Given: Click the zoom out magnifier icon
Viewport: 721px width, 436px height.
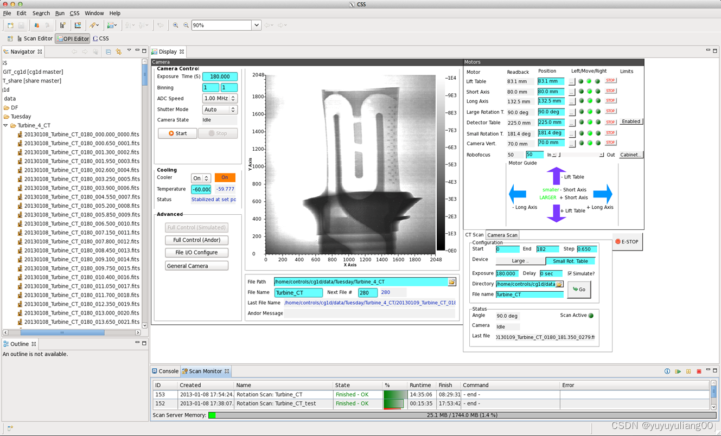Looking at the screenshot, I should point(186,25).
